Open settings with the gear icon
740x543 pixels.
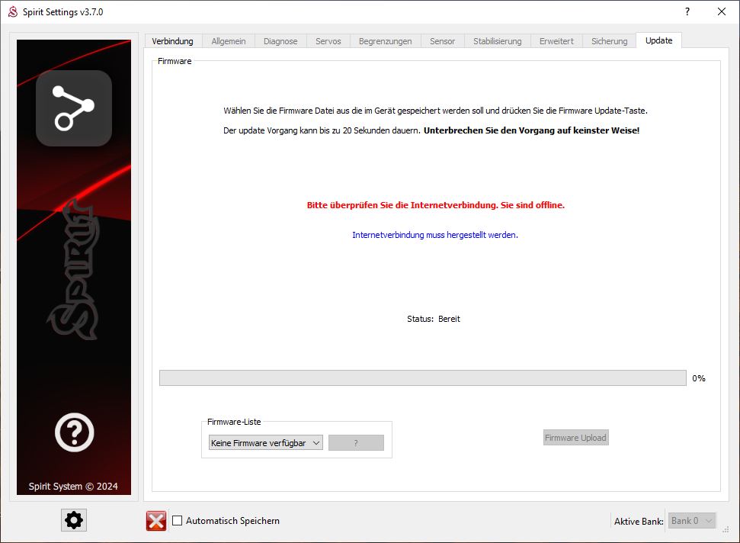click(x=74, y=520)
